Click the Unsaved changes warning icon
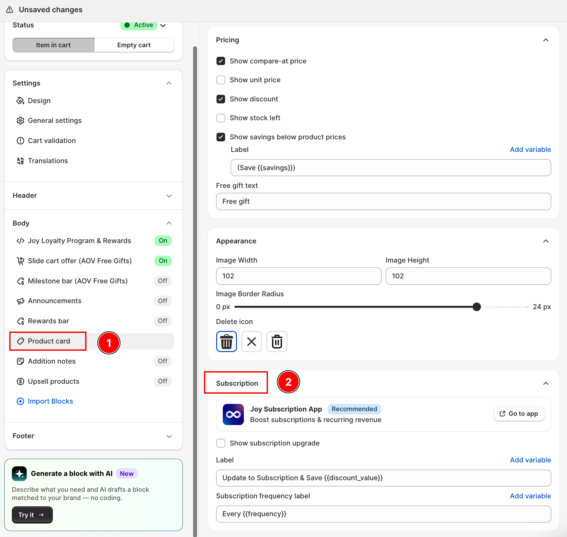 [10, 10]
